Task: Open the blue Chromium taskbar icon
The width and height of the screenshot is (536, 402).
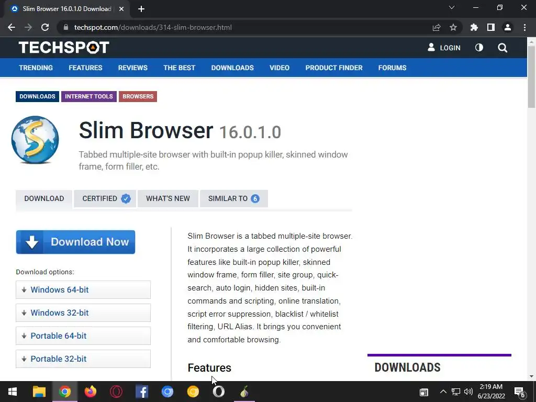Action: point(167,392)
